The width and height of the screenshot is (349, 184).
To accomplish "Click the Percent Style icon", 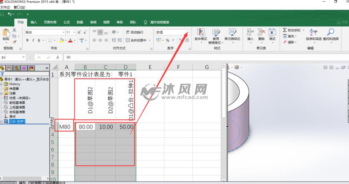I will (x=168, y=40).
